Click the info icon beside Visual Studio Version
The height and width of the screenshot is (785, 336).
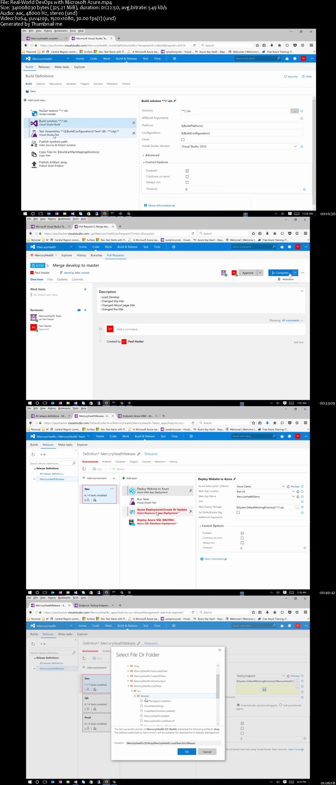(x=302, y=147)
